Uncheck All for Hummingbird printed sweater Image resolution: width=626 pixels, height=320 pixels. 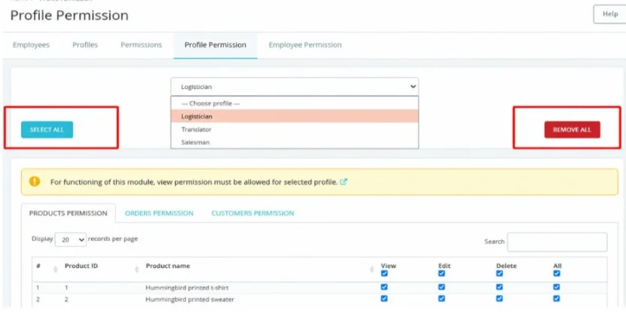point(557,298)
